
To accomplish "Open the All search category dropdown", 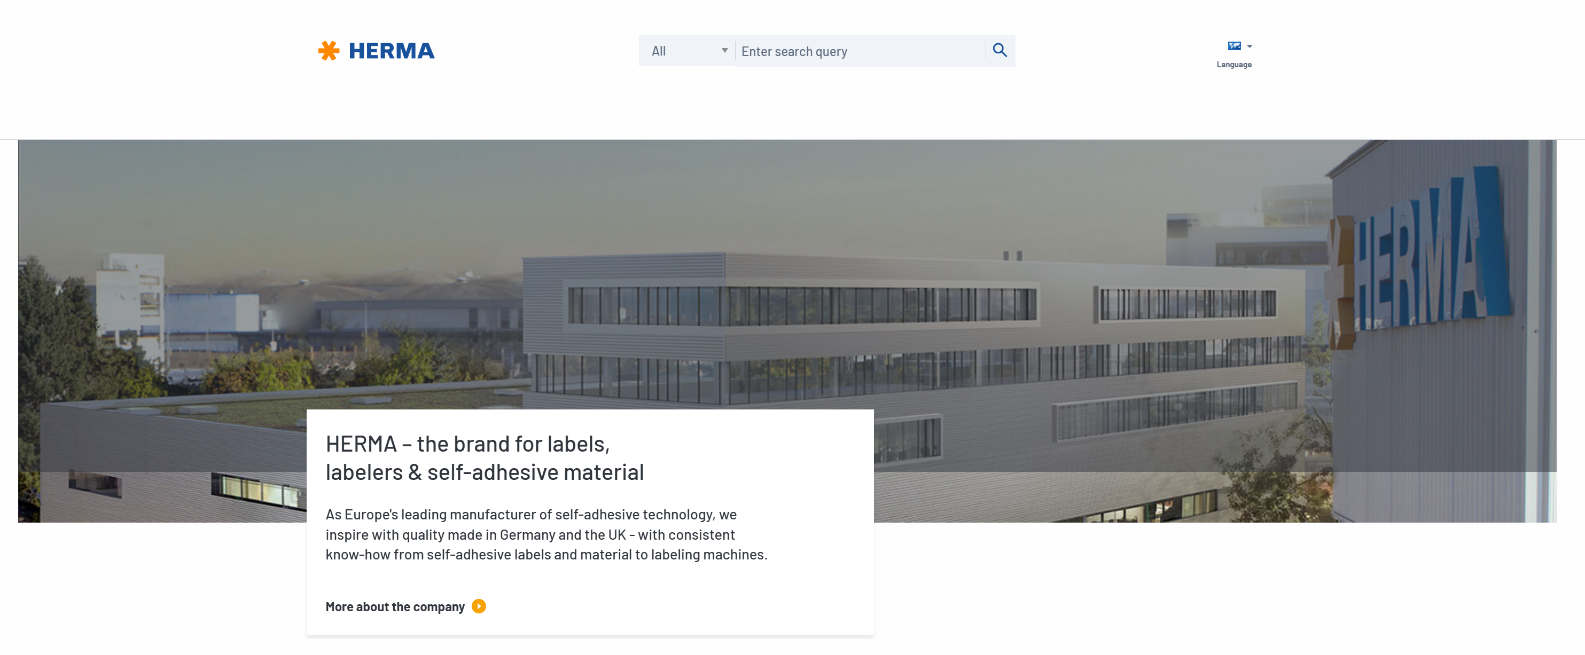I will 688,51.
